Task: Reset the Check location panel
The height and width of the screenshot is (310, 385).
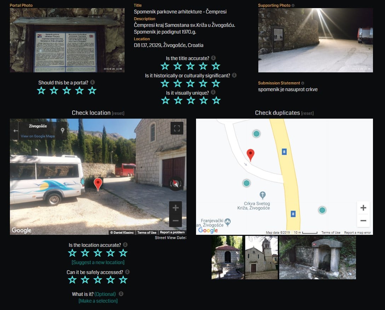Action: pos(118,113)
